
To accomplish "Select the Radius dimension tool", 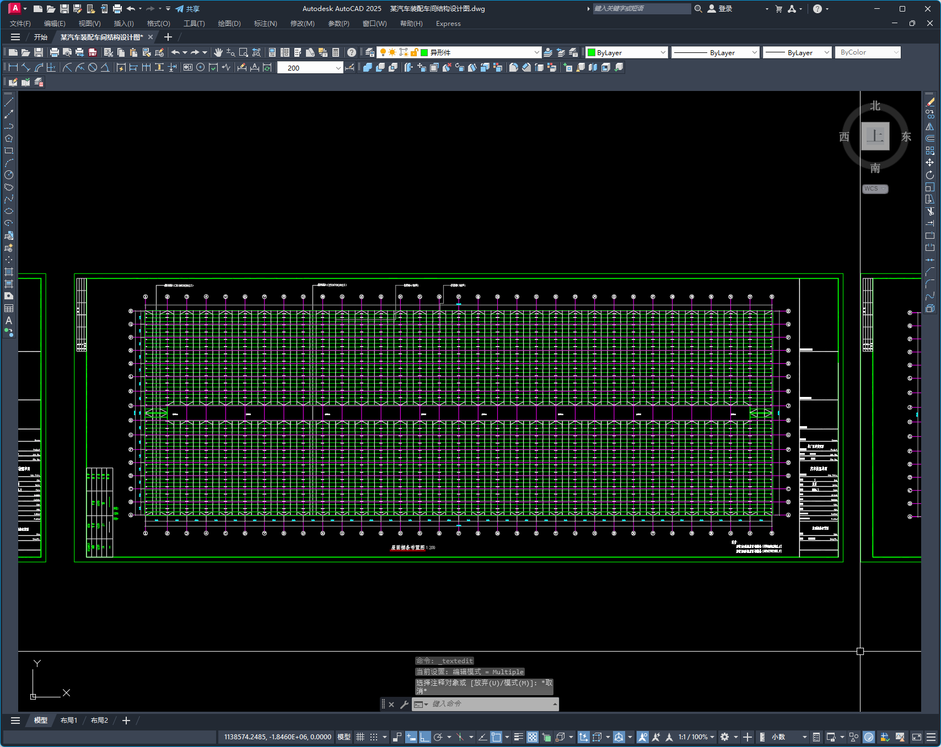I will [67, 67].
